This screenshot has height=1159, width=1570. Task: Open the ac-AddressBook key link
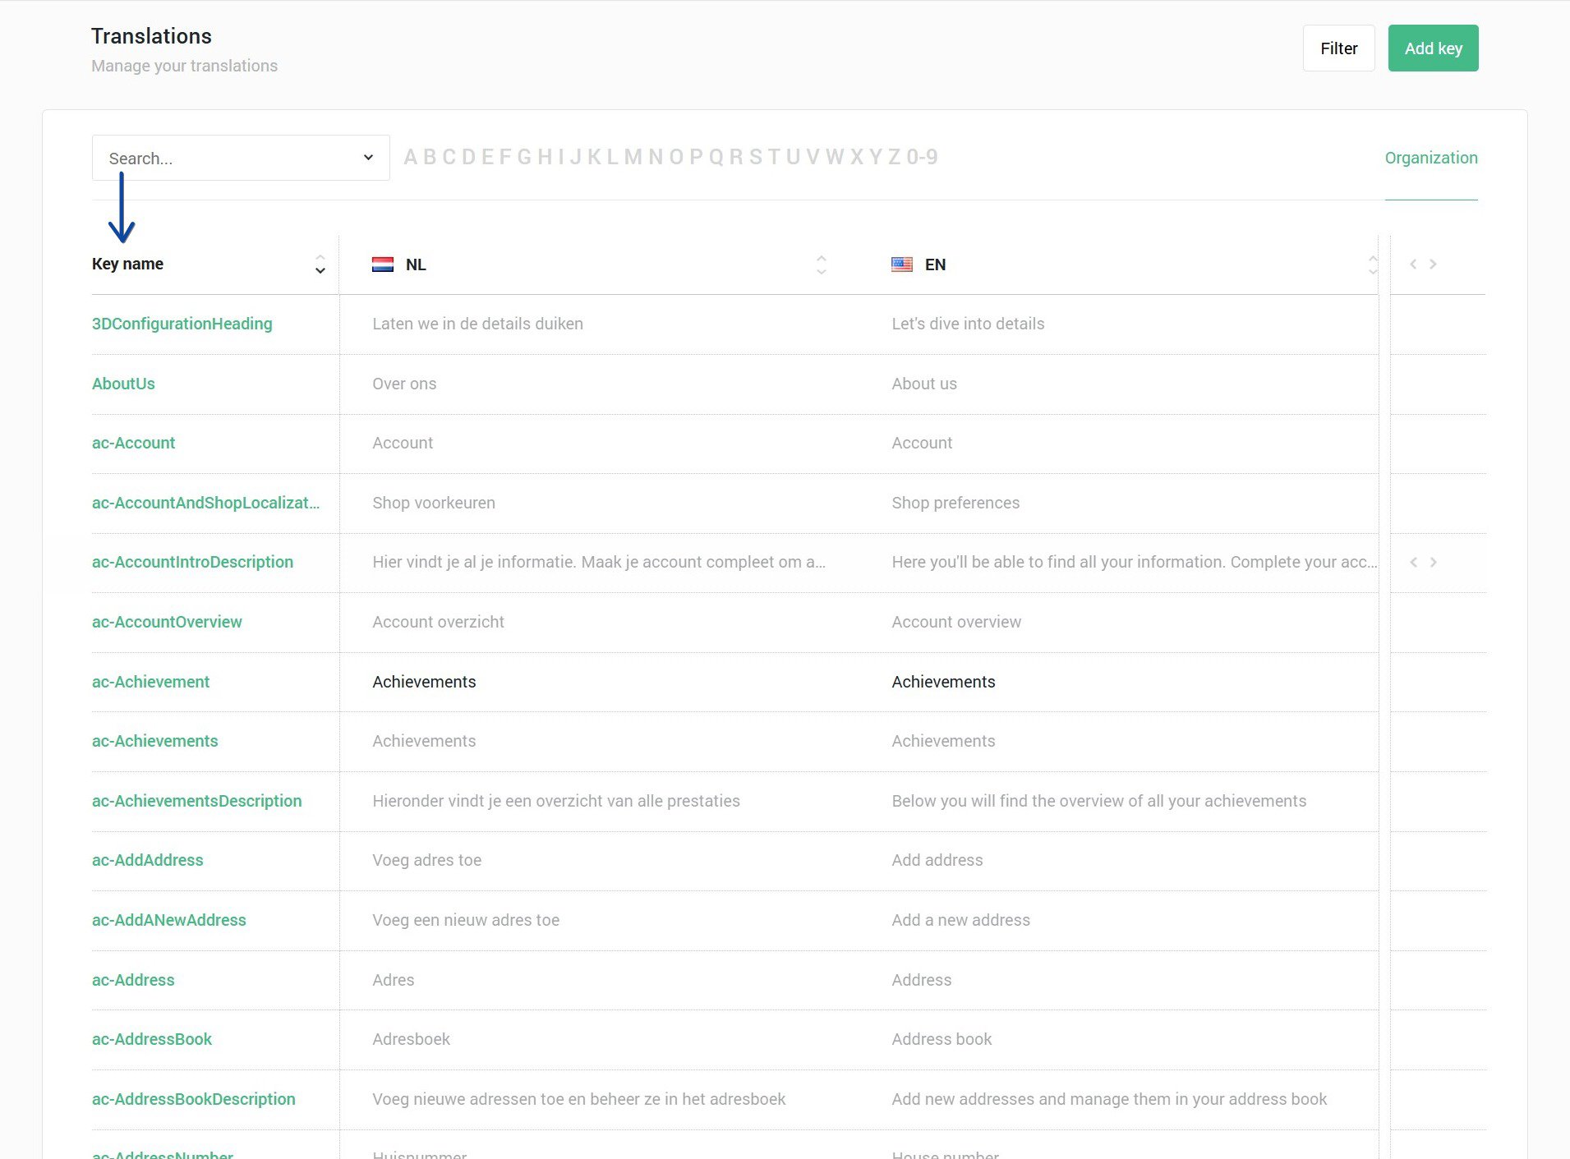pos(152,1039)
